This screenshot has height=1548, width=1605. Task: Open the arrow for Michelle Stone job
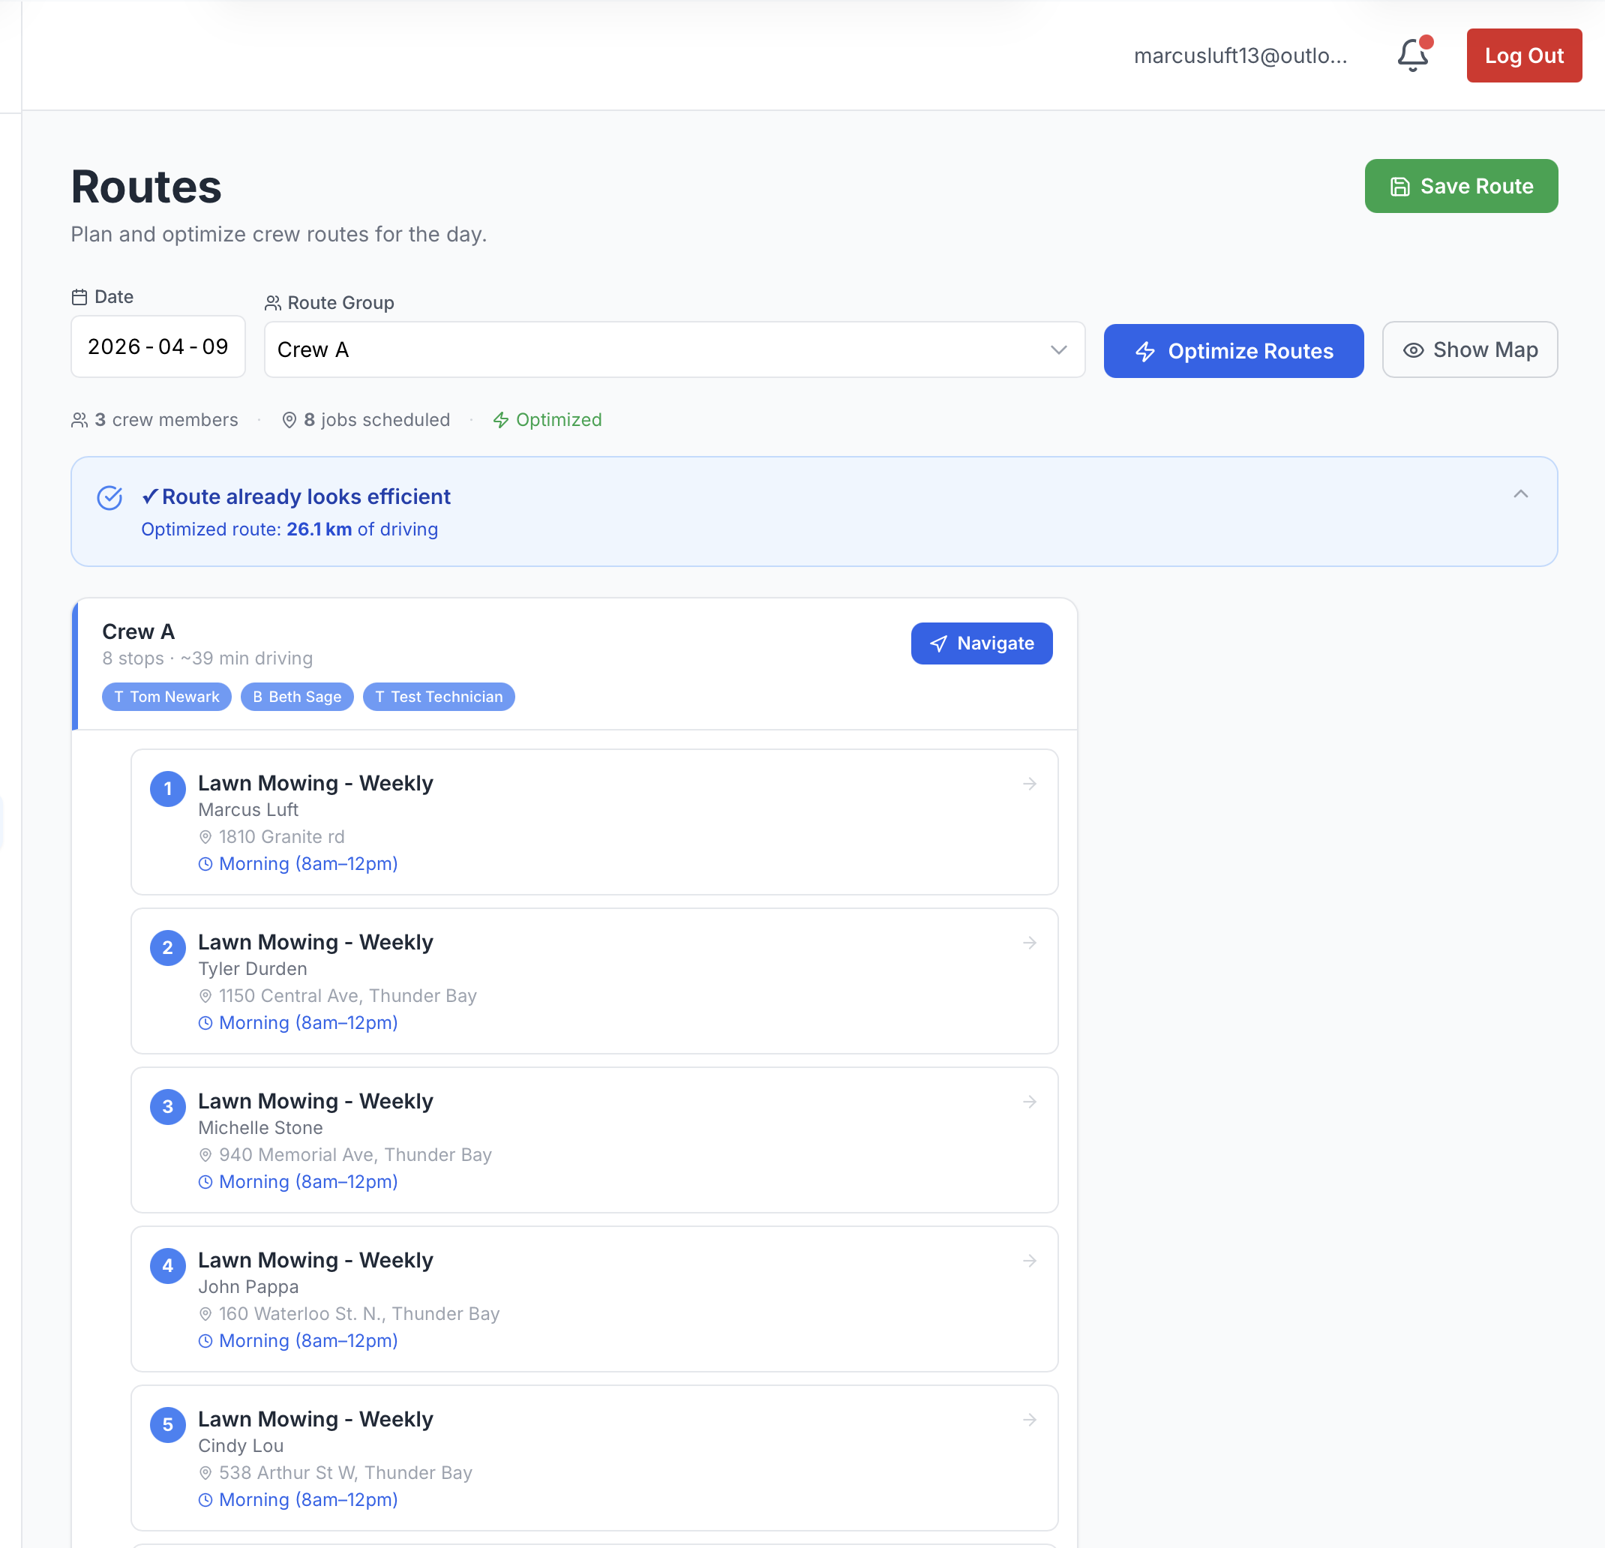point(1029,1102)
